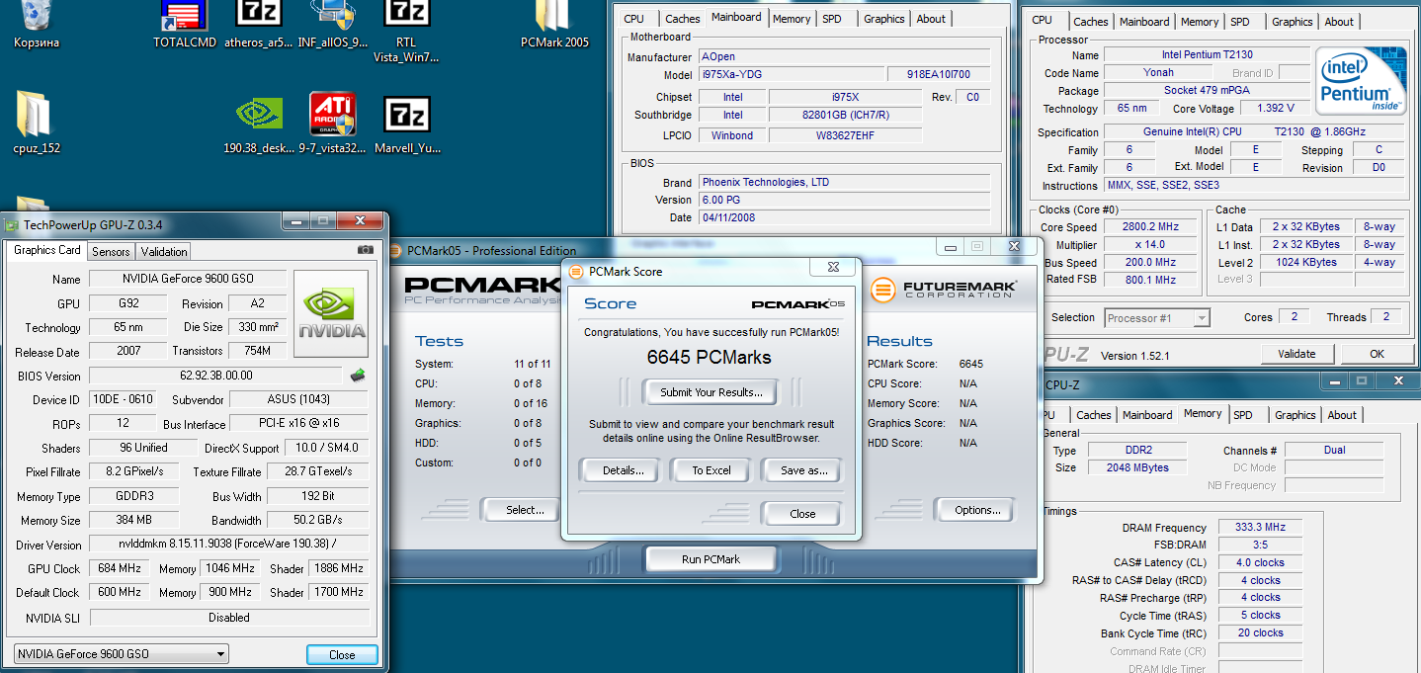Click the PCMark05 Professional Edition title icon

coord(395,251)
